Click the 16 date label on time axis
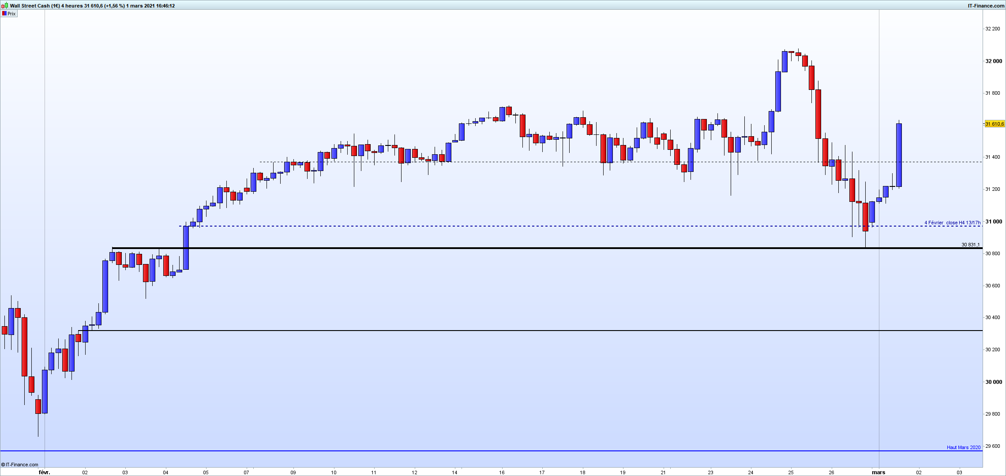 click(x=502, y=472)
